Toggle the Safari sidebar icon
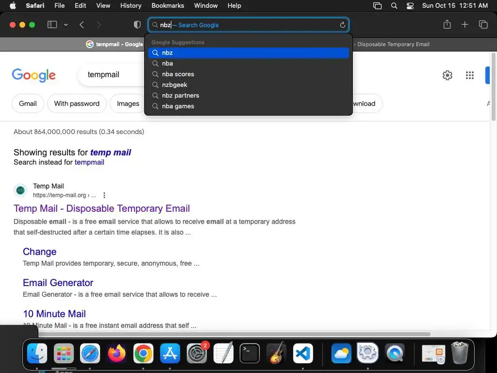This screenshot has height=373, width=497. click(52, 25)
